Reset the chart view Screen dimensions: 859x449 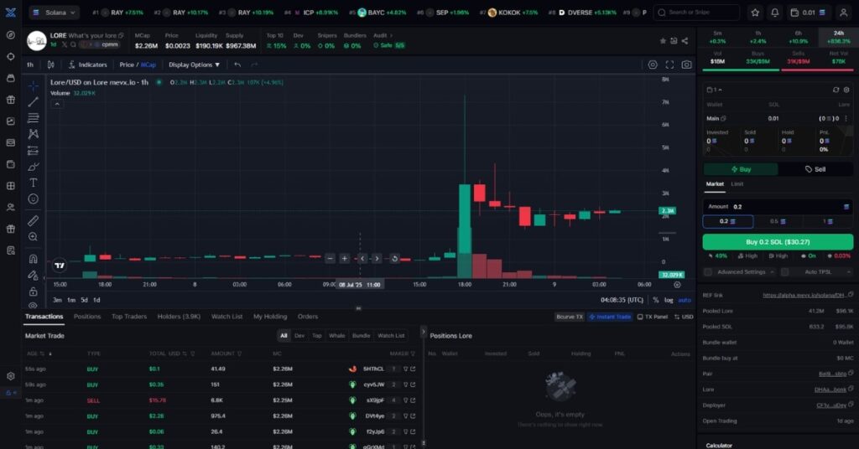point(394,258)
